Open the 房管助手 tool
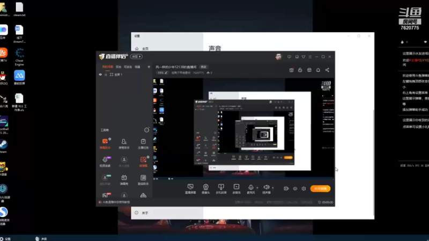 (x=124, y=144)
